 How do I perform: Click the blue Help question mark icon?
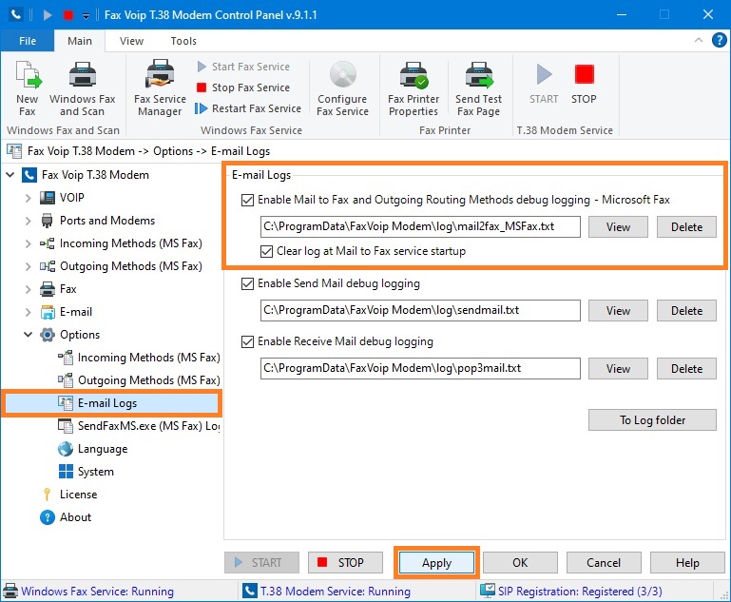point(719,40)
